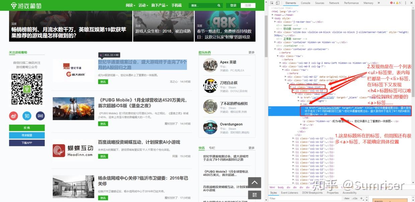Click the 'body' breadcrumb in DevTools
Screen dimensions: 415x202
click(281, 187)
